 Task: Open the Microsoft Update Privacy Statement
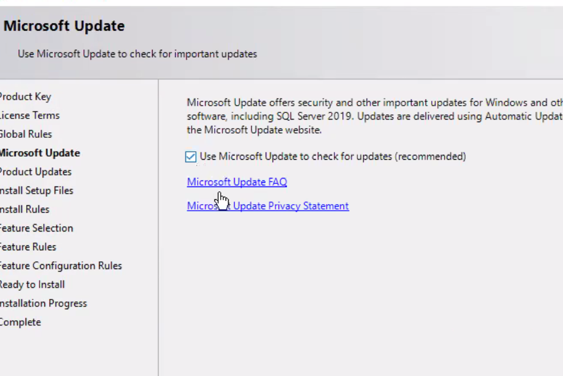268,206
